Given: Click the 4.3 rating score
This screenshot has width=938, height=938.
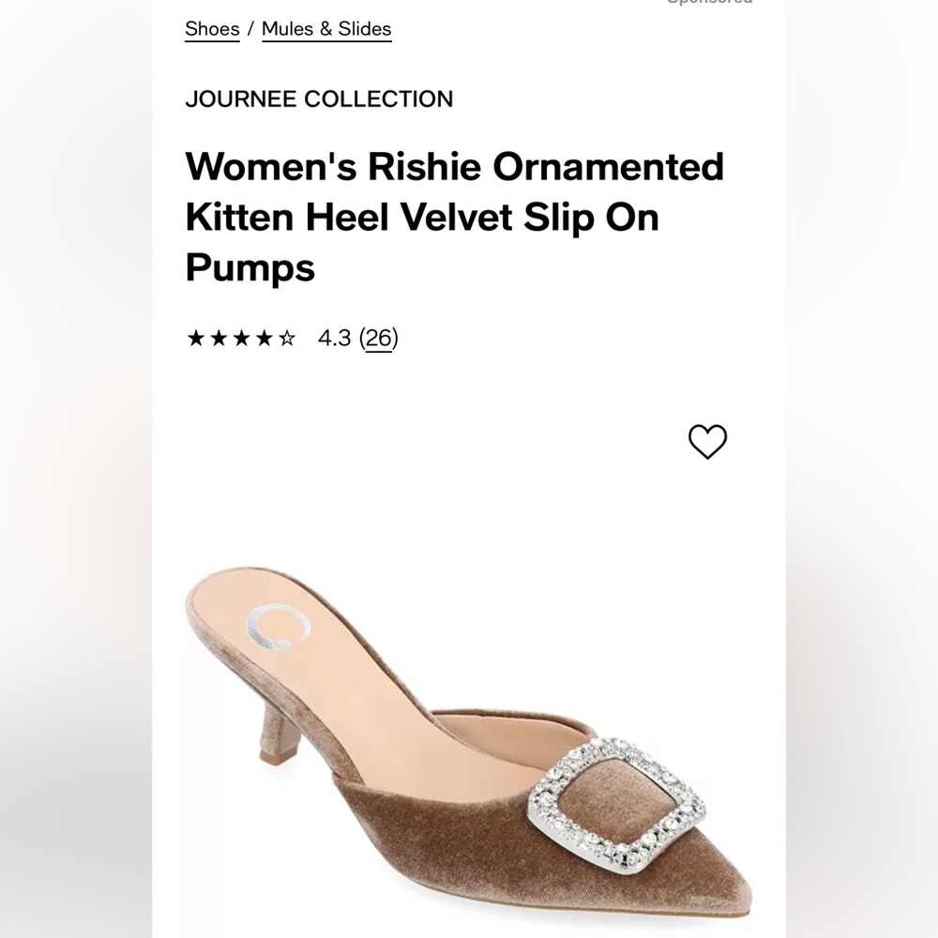Looking at the screenshot, I should coord(334,338).
